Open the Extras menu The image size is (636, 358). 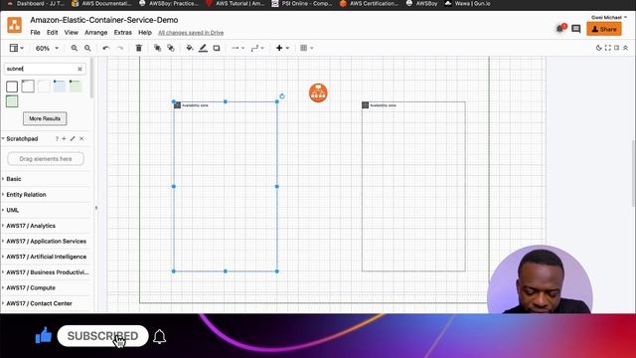click(x=123, y=33)
